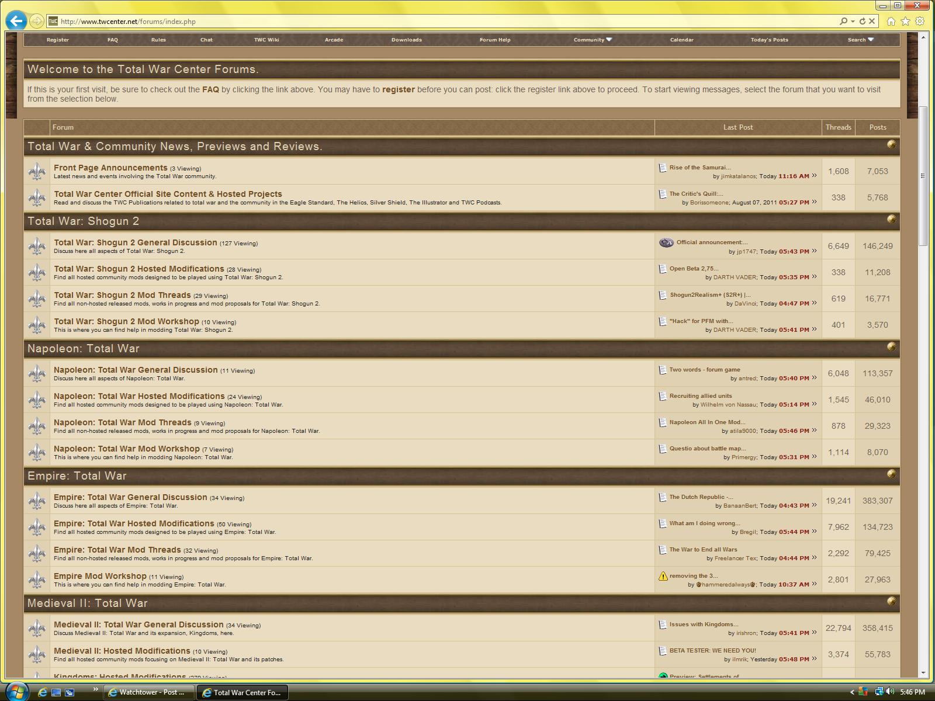Click the refresh icon in address bar
Image resolution: width=935 pixels, height=701 pixels.
(x=862, y=21)
